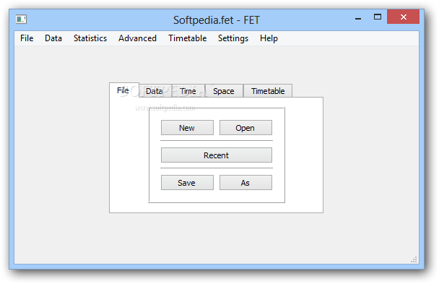Open the Settings menu
Image resolution: width=439 pixels, height=284 pixels.
tap(233, 38)
